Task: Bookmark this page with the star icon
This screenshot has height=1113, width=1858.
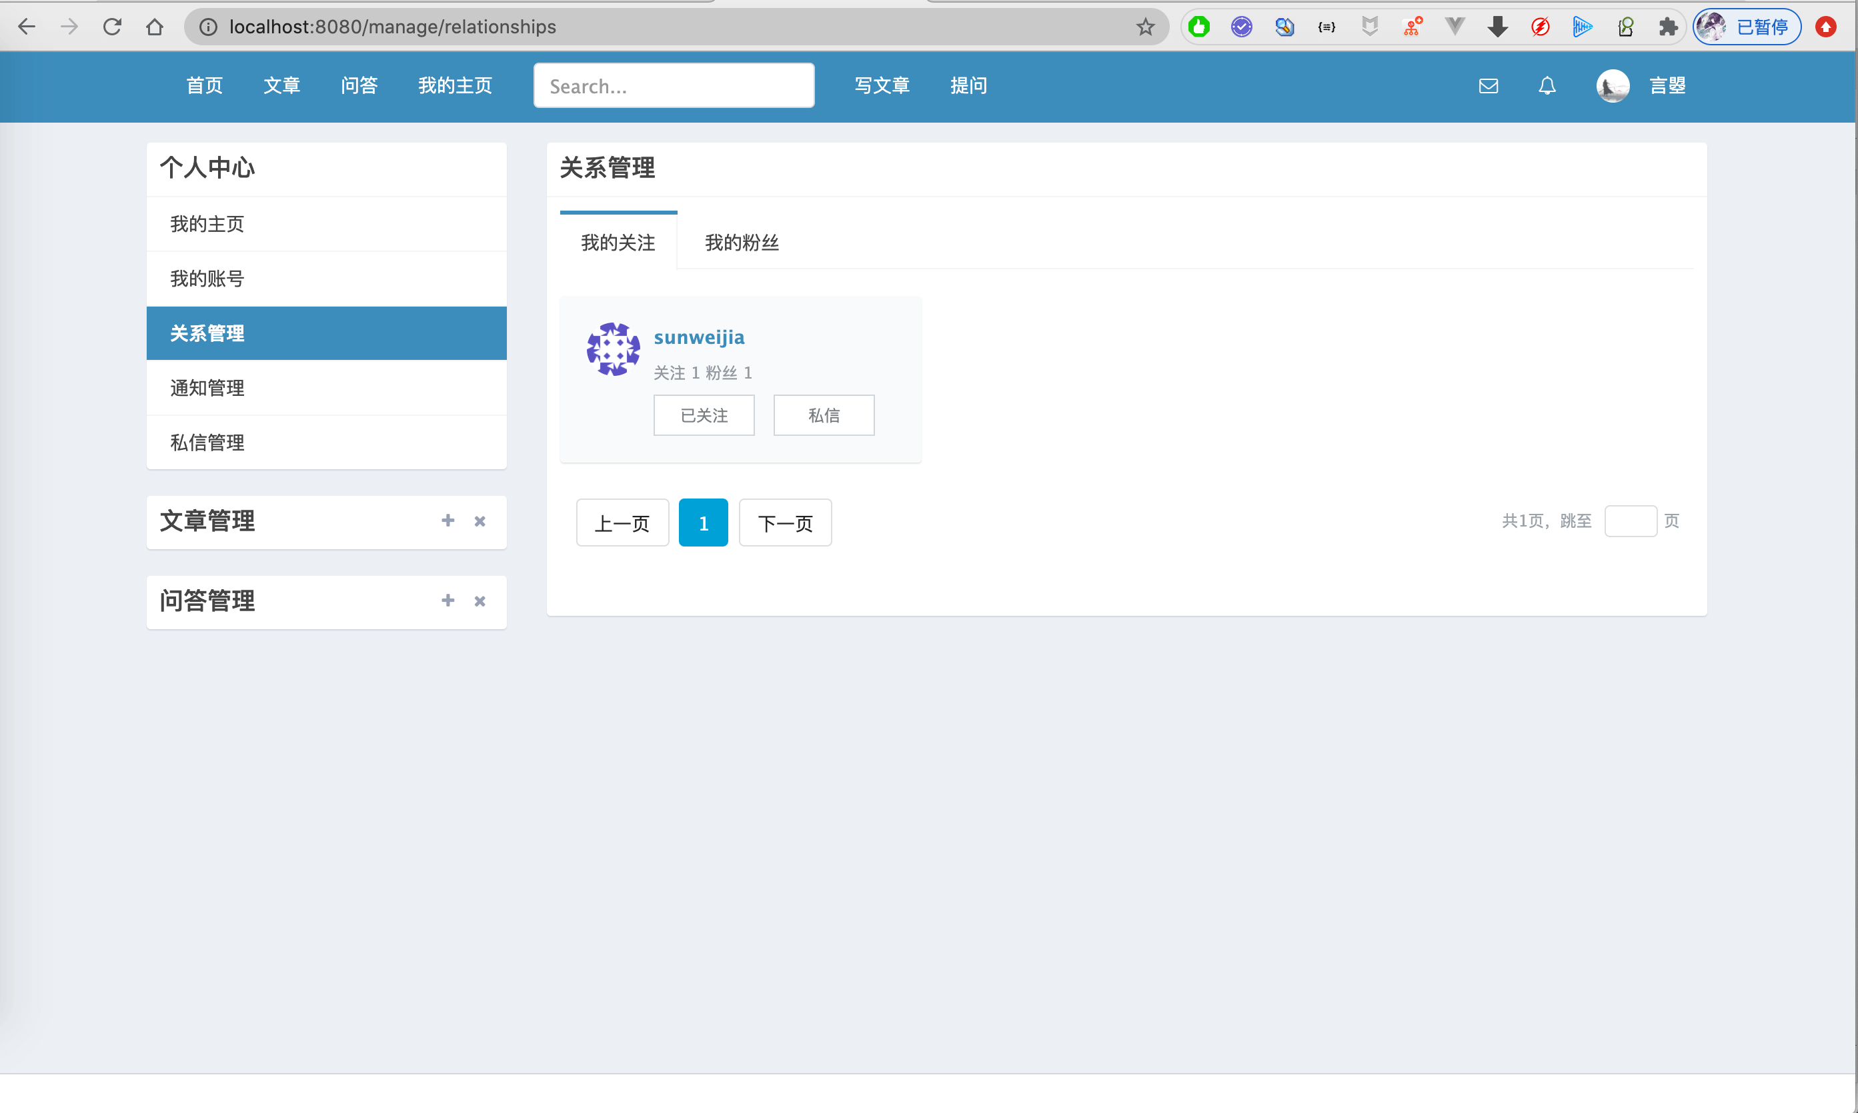Action: click(1144, 27)
